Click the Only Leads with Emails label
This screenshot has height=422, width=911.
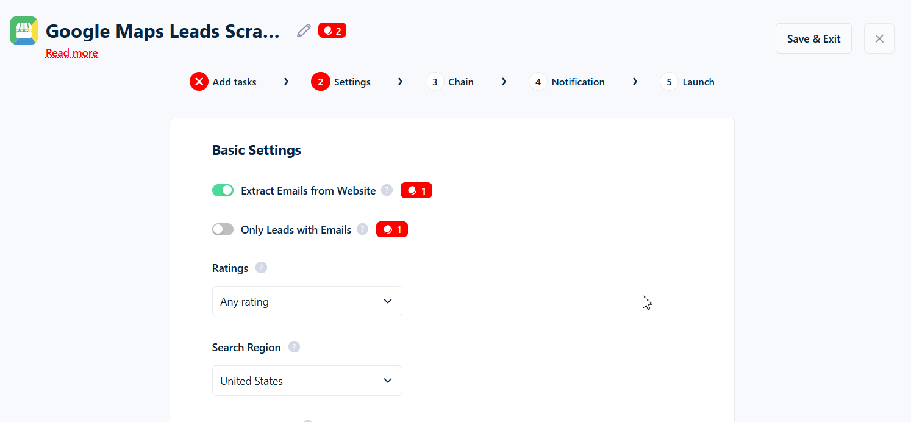[x=296, y=230]
